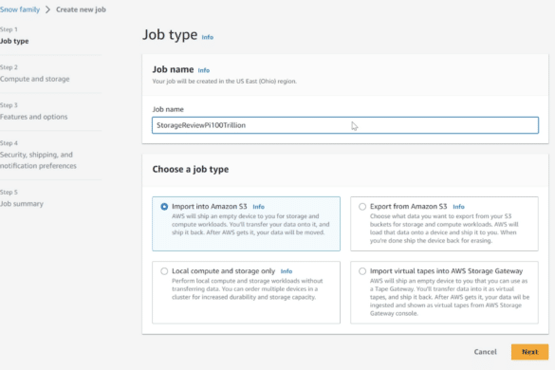Go to Step 2 Compute and storage
Screen dimensions: 555x370
coord(35,79)
